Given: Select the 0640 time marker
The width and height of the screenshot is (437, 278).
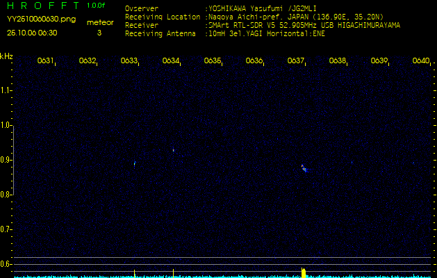Looking at the screenshot, I should pyautogui.click(x=421, y=61).
